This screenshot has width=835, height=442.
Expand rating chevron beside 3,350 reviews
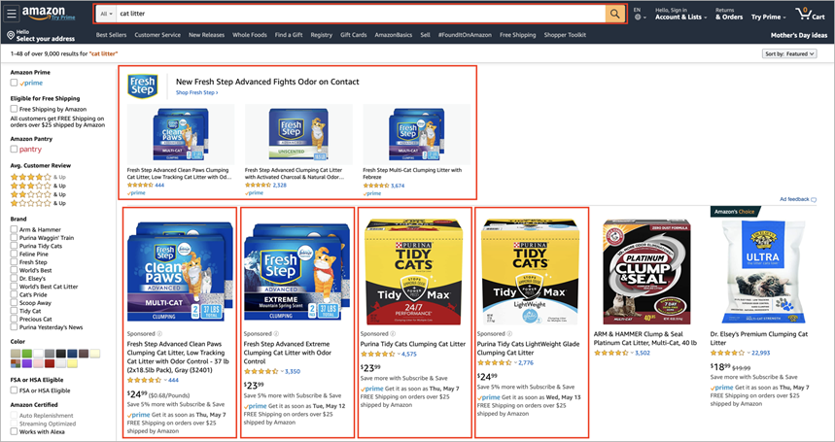[x=281, y=371]
